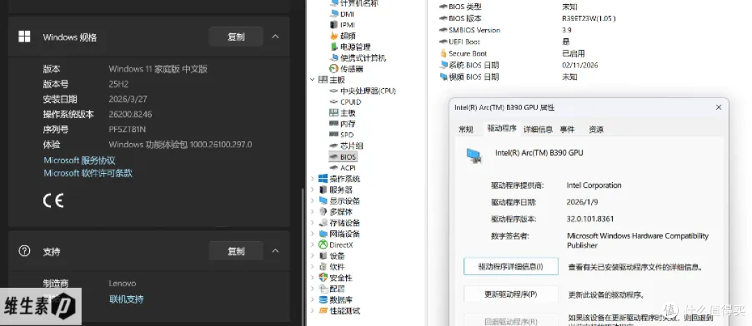Switch to the 资源 tab
Viewport: 752px width, 326px height.
(x=596, y=129)
